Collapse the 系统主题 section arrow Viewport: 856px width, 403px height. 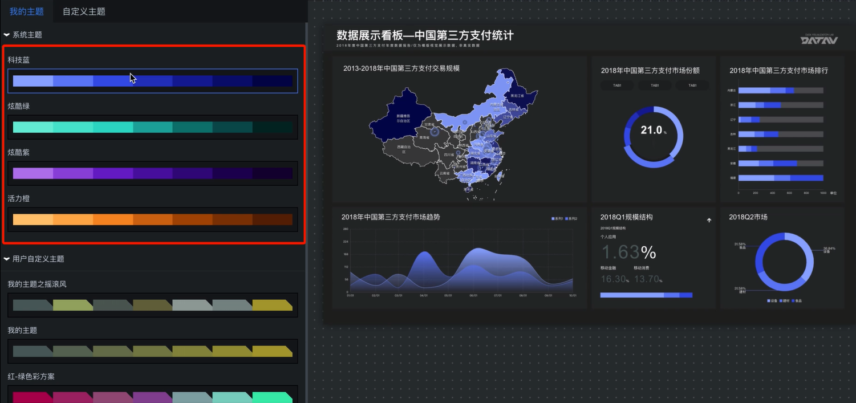[x=6, y=35]
